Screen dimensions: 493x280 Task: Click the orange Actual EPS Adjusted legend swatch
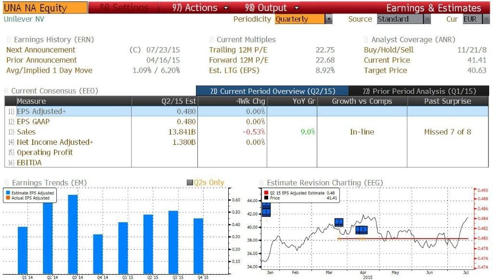click(8, 198)
